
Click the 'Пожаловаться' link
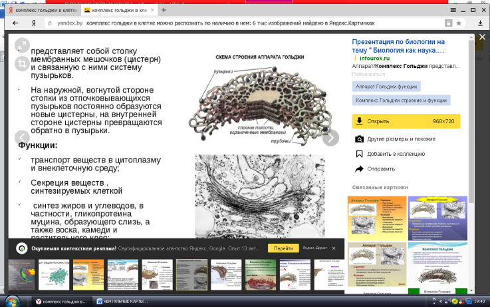[x=368, y=74]
